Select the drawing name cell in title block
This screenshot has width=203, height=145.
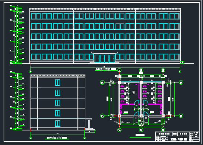[x=179, y=139]
